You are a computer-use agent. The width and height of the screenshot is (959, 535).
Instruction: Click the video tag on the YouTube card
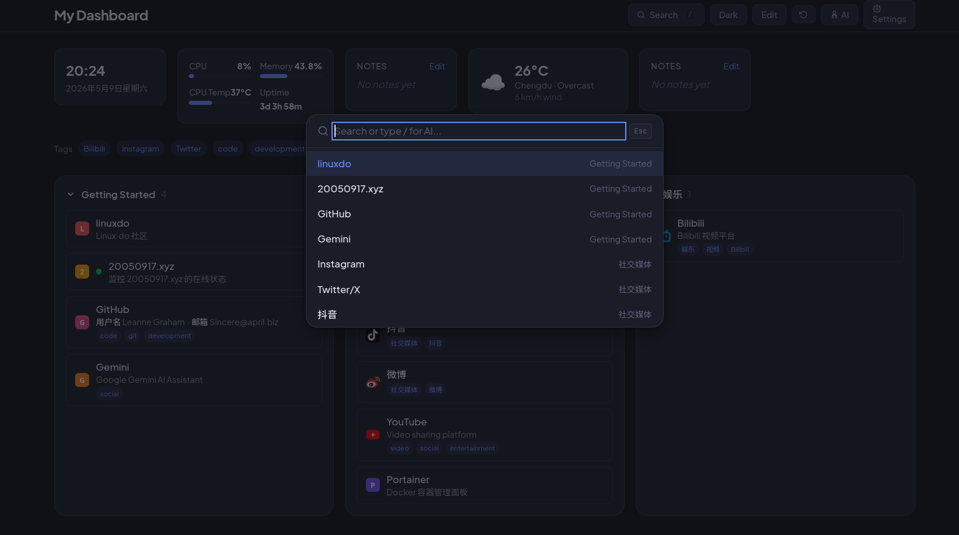[400, 448]
